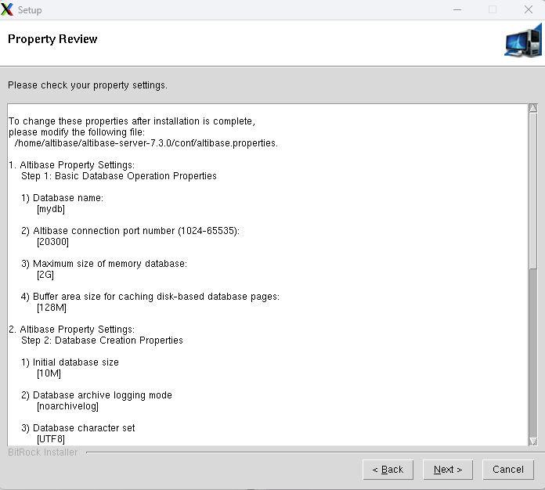The width and height of the screenshot is (545, 490).
Task: Click 'Step 1: Basic Database Operation Properties'
Action: coord(119,176)
